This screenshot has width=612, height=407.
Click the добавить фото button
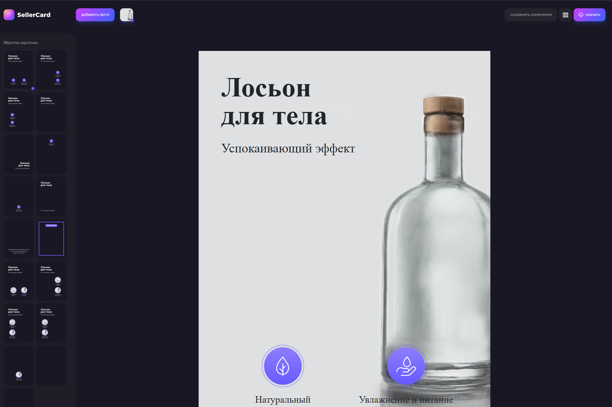pos(95,15)
